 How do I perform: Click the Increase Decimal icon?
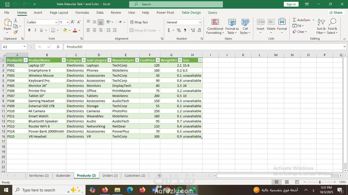coord(193,30)
